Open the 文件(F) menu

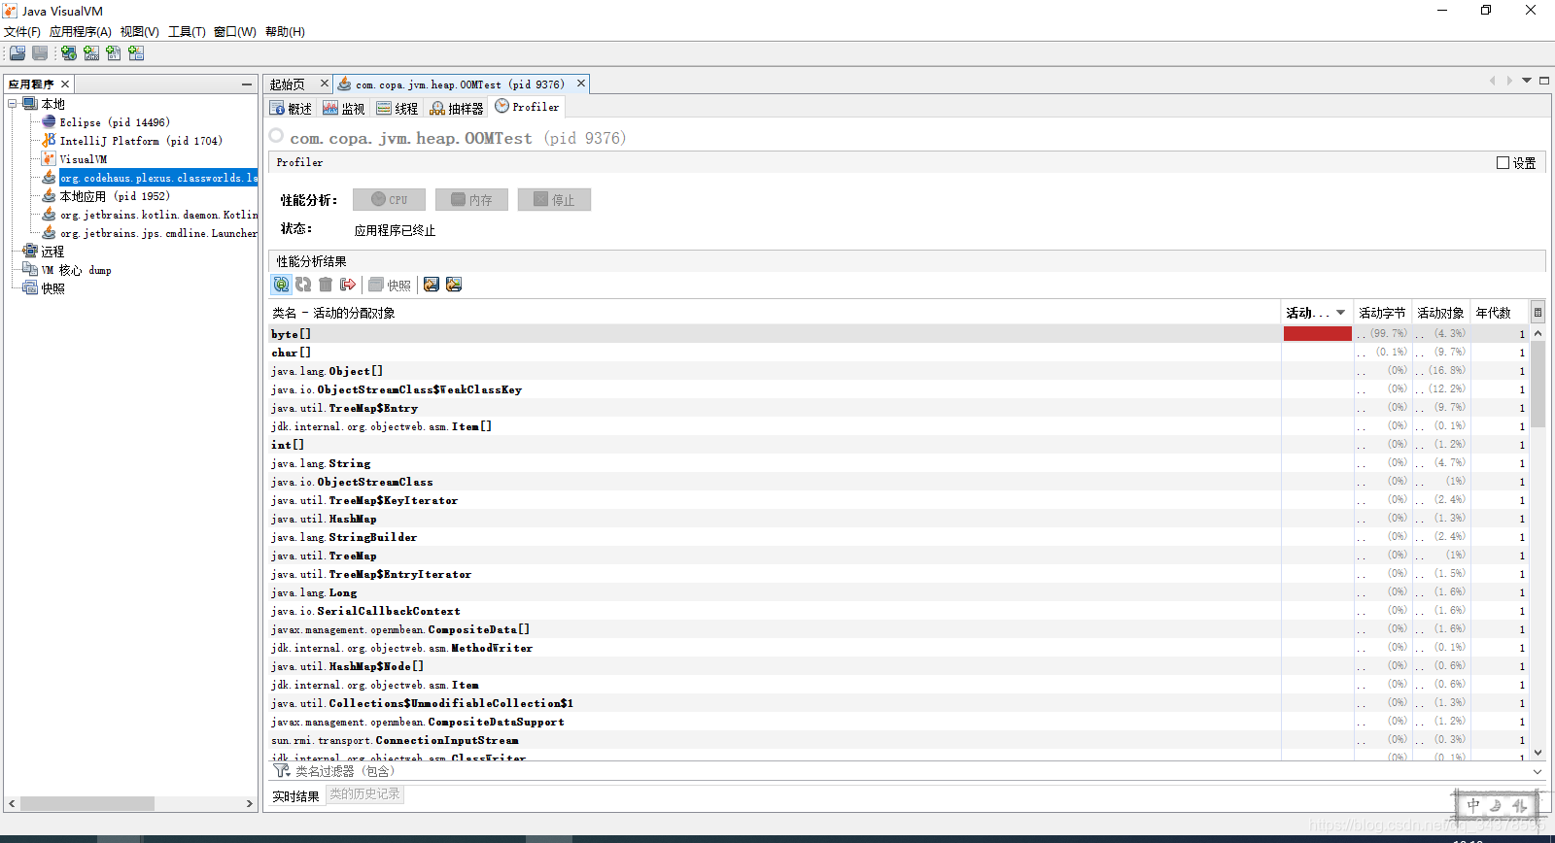tap(22, 32)
